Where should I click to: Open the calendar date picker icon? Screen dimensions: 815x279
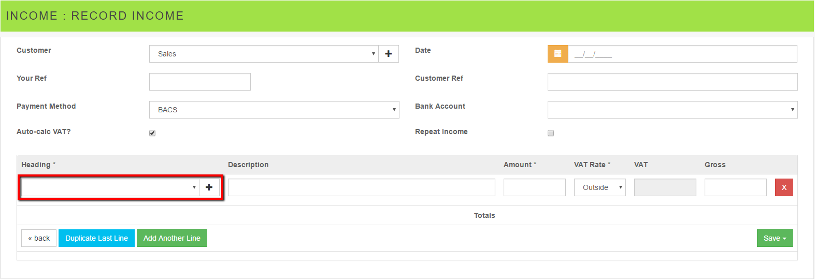[557, 54]
